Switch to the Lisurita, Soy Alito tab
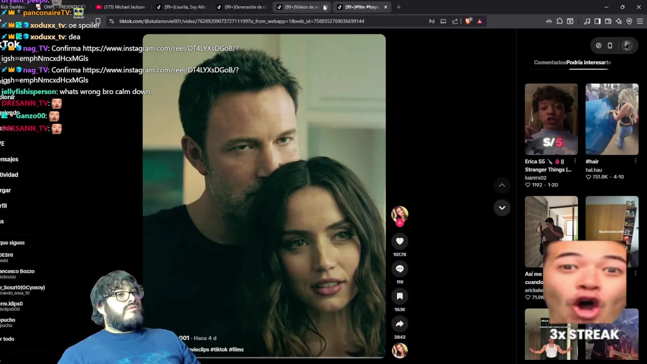The width and height of the screenshot is (647, 364). coord(180,7)
